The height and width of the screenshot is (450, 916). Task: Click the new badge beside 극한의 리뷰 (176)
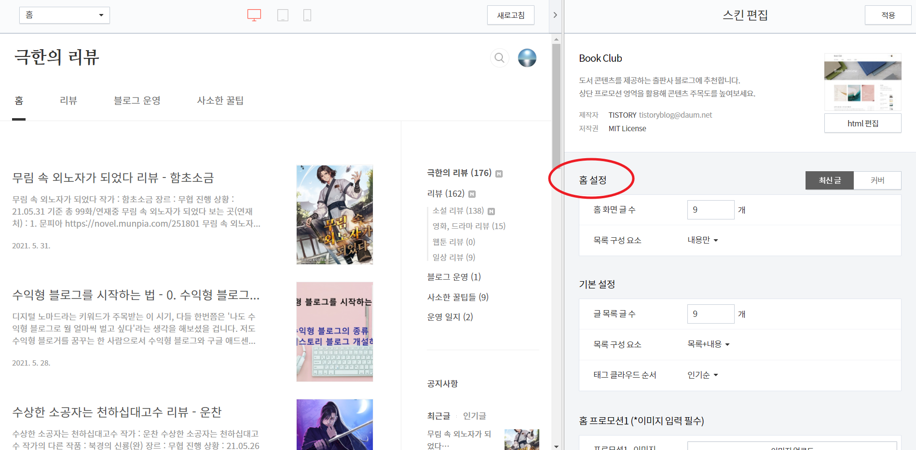[x=499, y=174]
